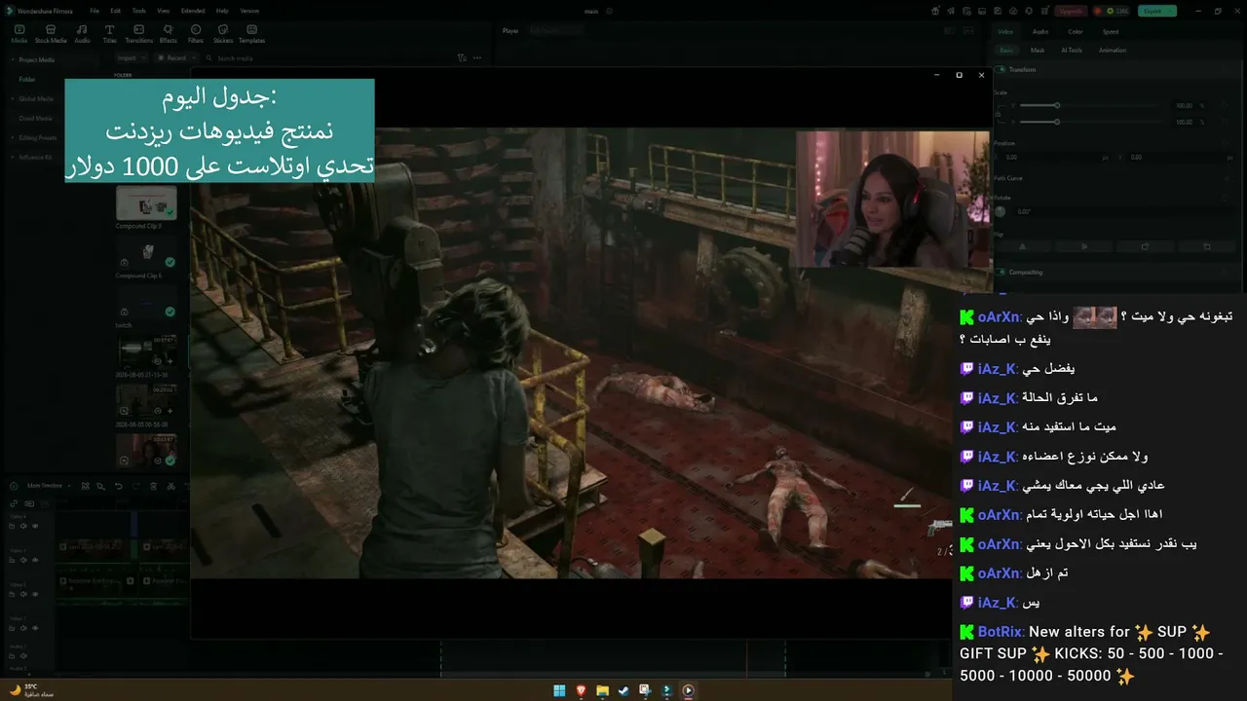Click the Rotate dial knob
This screenshot has height=701, width=1247.
(x=1001, y=211)
